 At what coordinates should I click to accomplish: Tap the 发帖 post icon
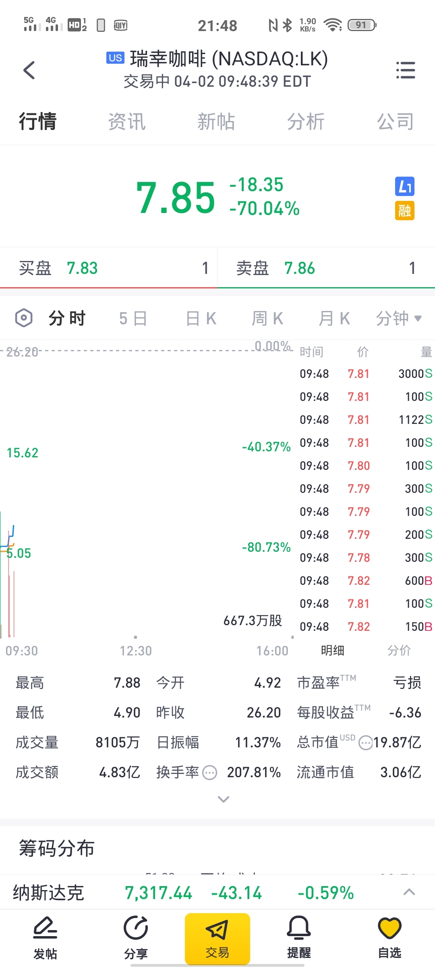[45, 937]
